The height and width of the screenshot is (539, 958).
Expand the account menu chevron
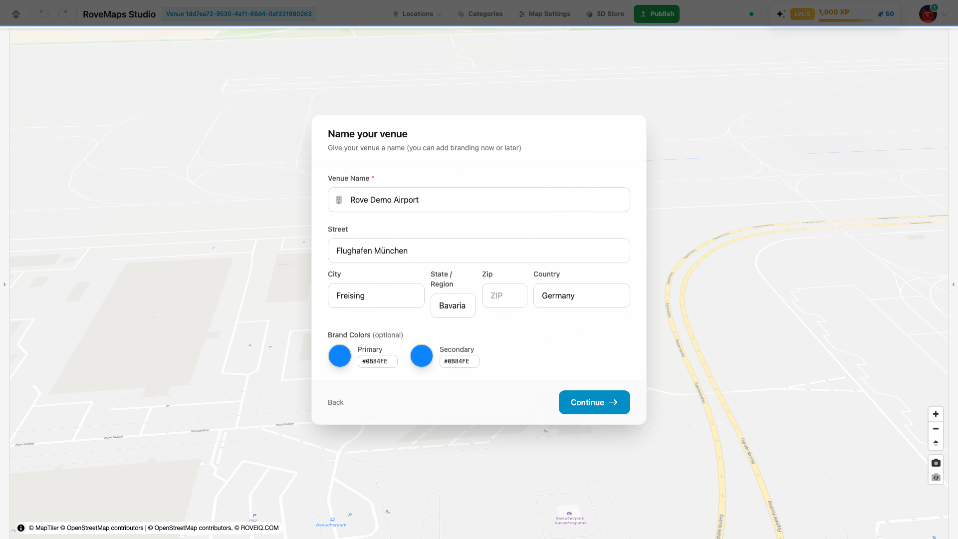(945, 14)
